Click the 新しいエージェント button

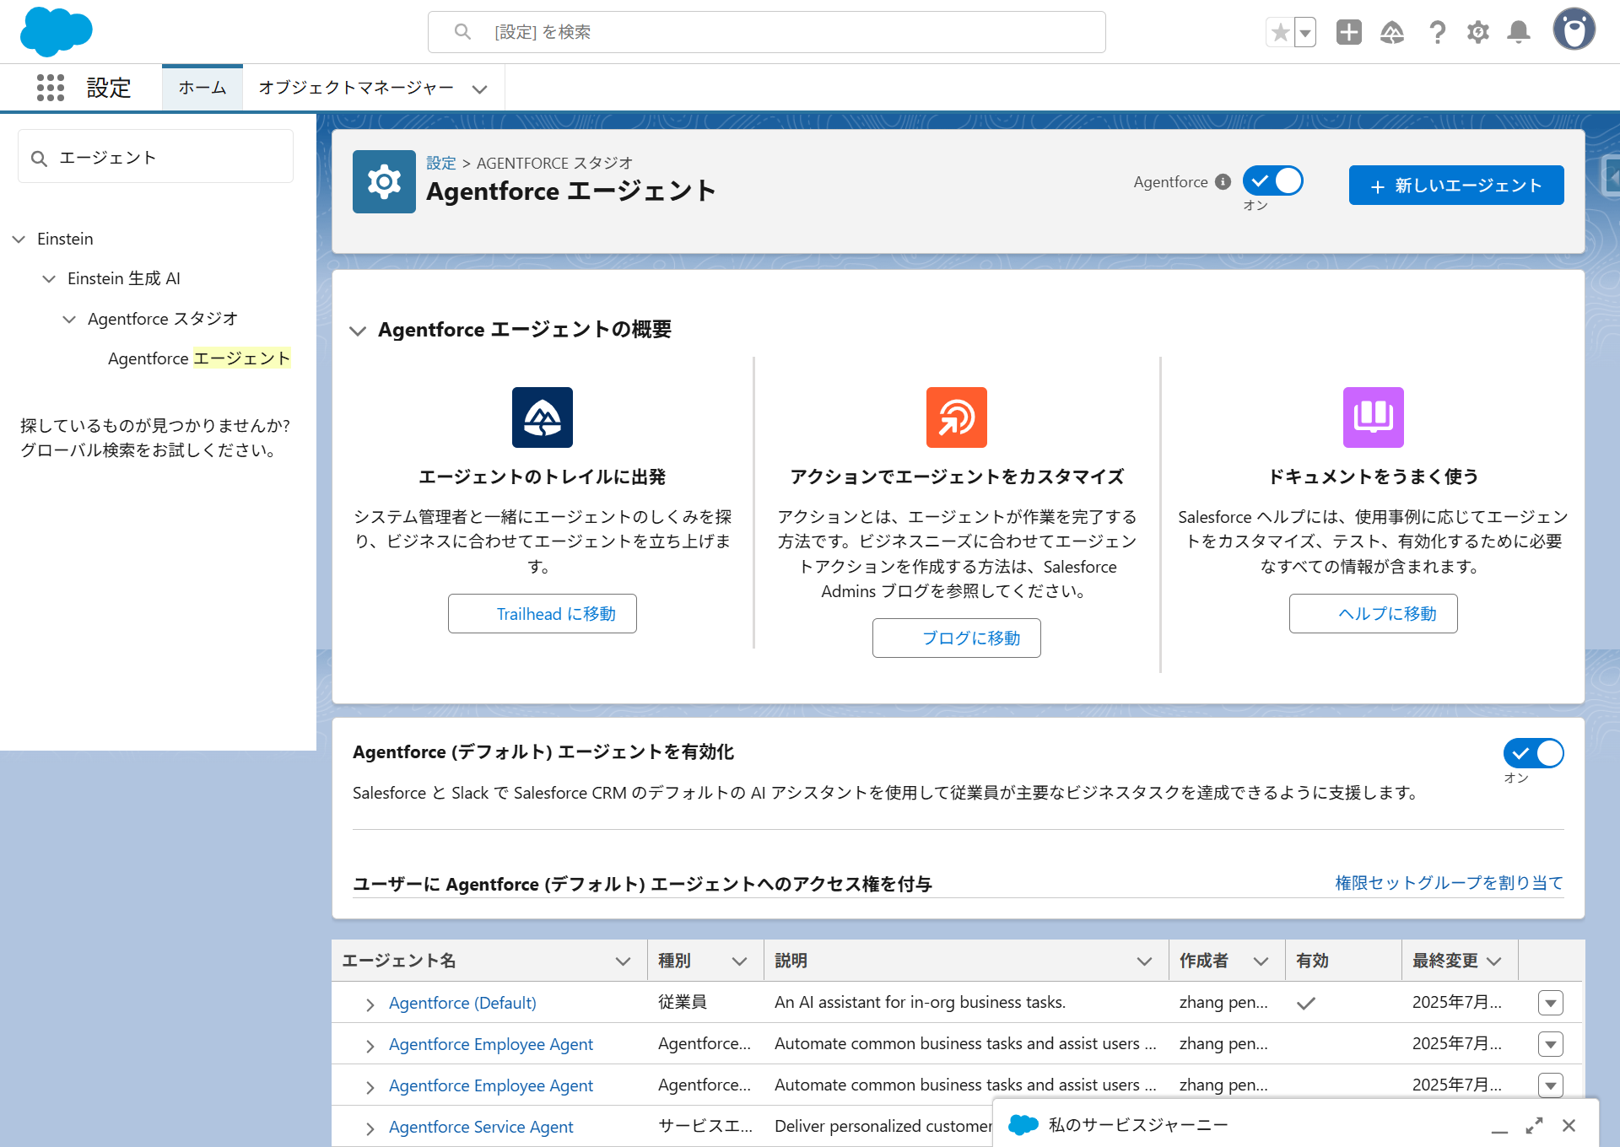(x=1456, y=185)
